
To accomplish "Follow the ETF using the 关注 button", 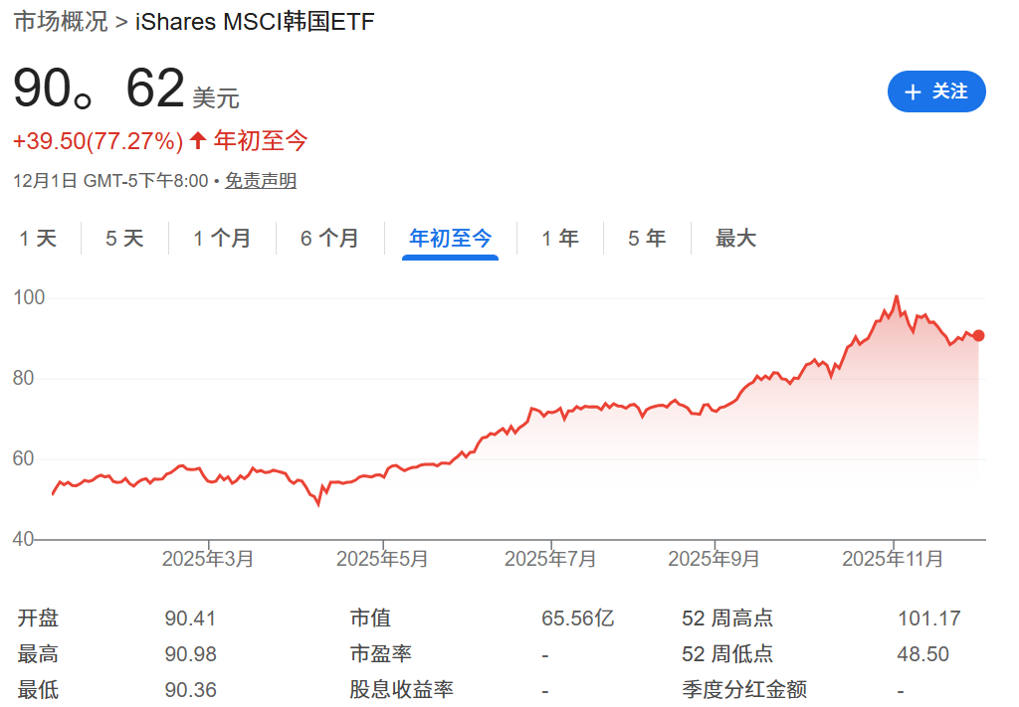I will pos(936,91).
